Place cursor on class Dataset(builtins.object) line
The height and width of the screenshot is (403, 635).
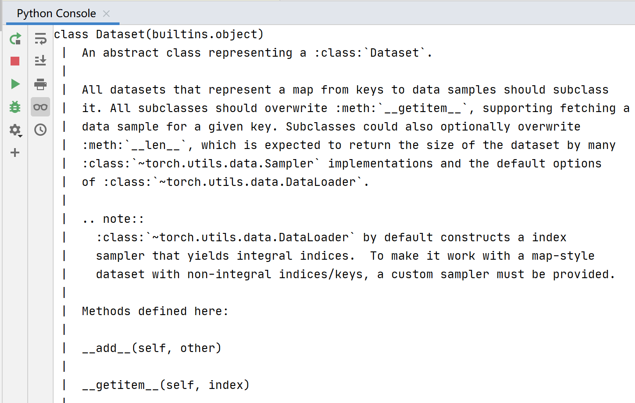click(x=159, y=34)
